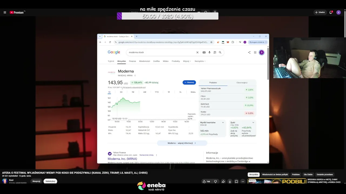Switch to the Tryb AI tab
This screenshot has height=194, width=346.
[x=111, y=61]
